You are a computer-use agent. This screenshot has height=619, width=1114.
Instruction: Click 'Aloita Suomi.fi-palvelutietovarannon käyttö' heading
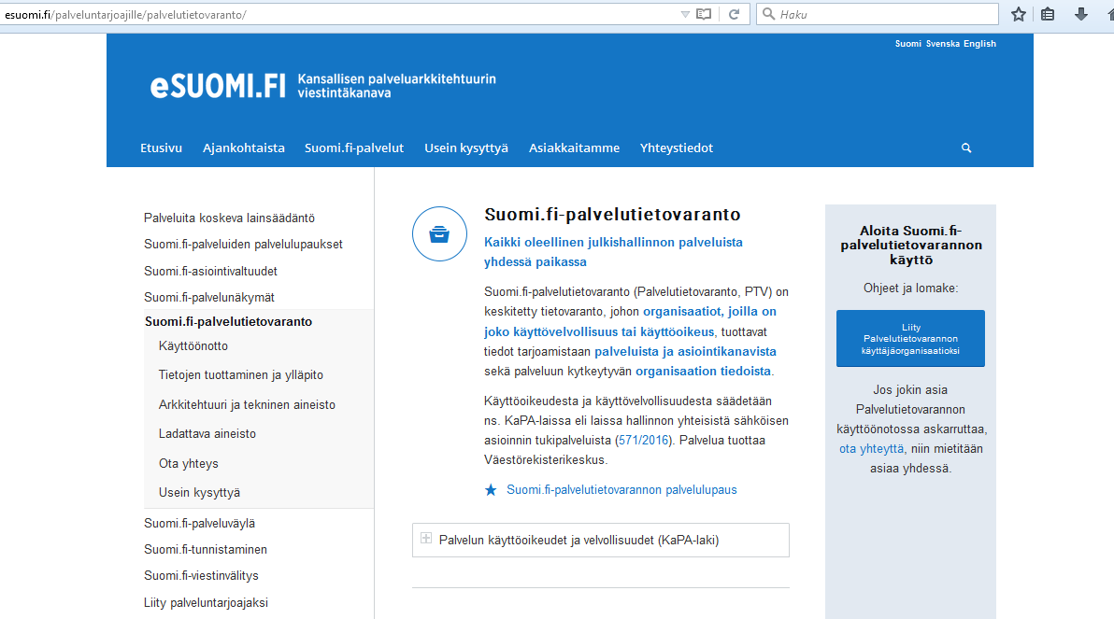911,245
